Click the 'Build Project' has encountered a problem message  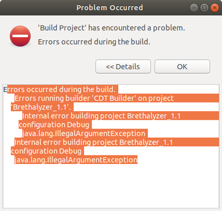point(112,28)
